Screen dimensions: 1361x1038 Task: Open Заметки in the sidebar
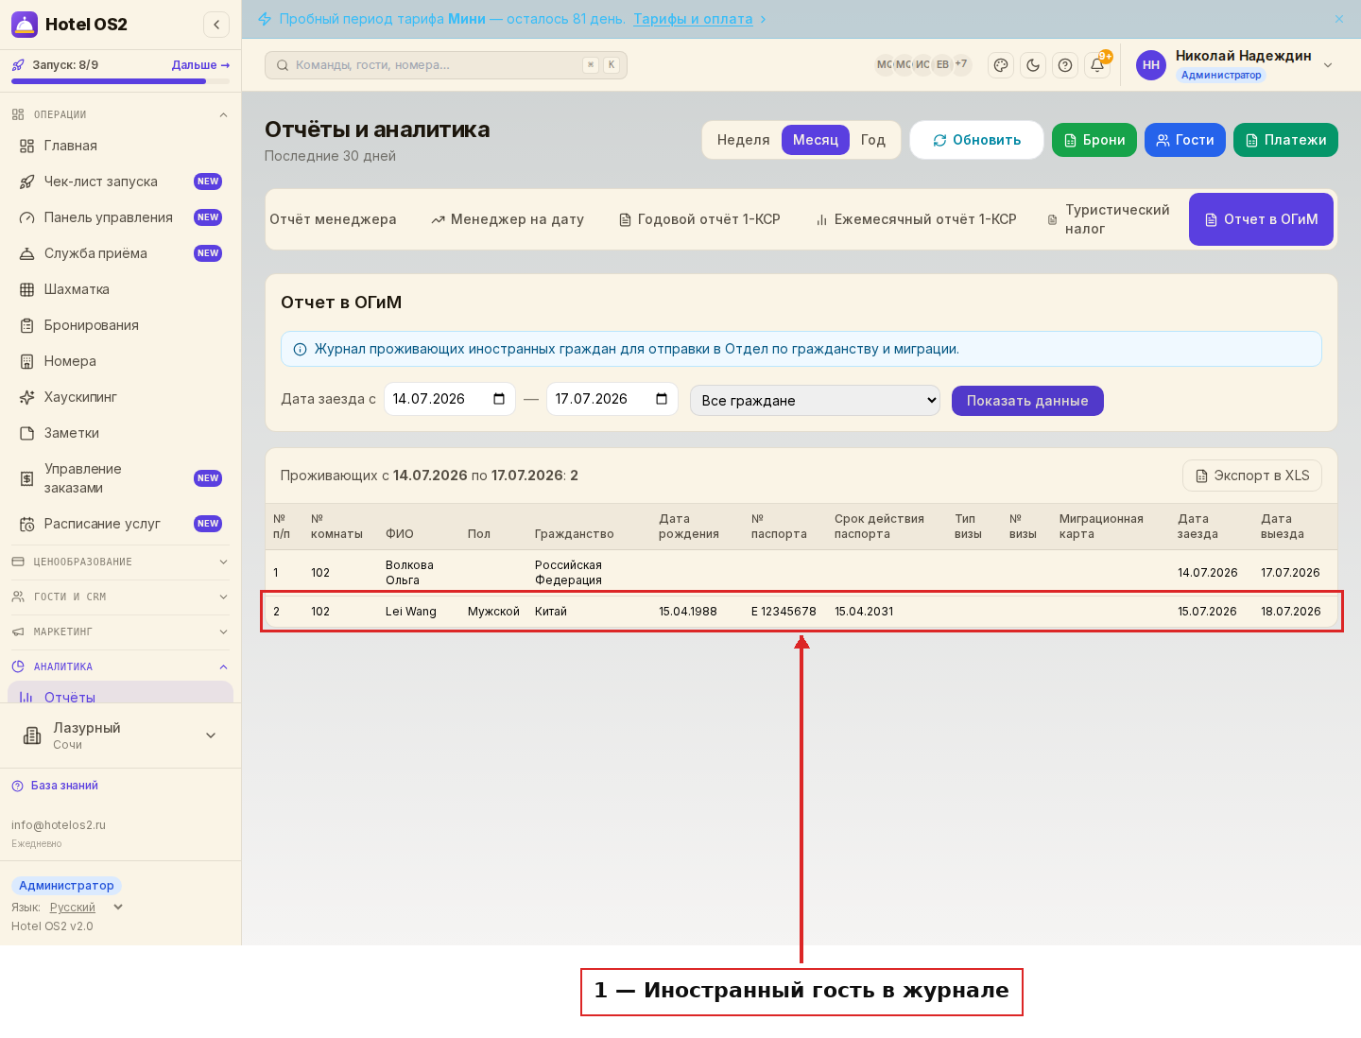point(120,433)
